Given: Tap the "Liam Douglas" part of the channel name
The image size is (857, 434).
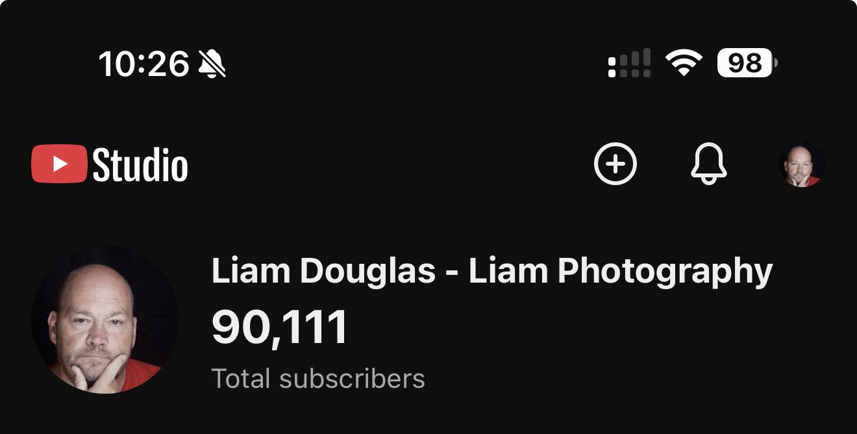Looking at the screenshot, I should click(x=323, y=271).
